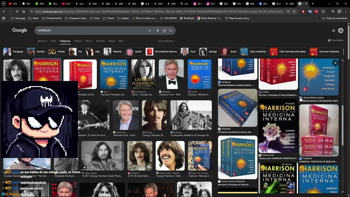Viewport: 350px width, 197px height.
Task: Open the f03240.pdf bookmark
Action: click(x=187, y=18)
